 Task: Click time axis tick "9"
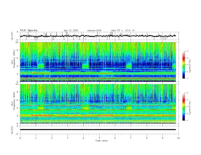(x=162, y=138)
